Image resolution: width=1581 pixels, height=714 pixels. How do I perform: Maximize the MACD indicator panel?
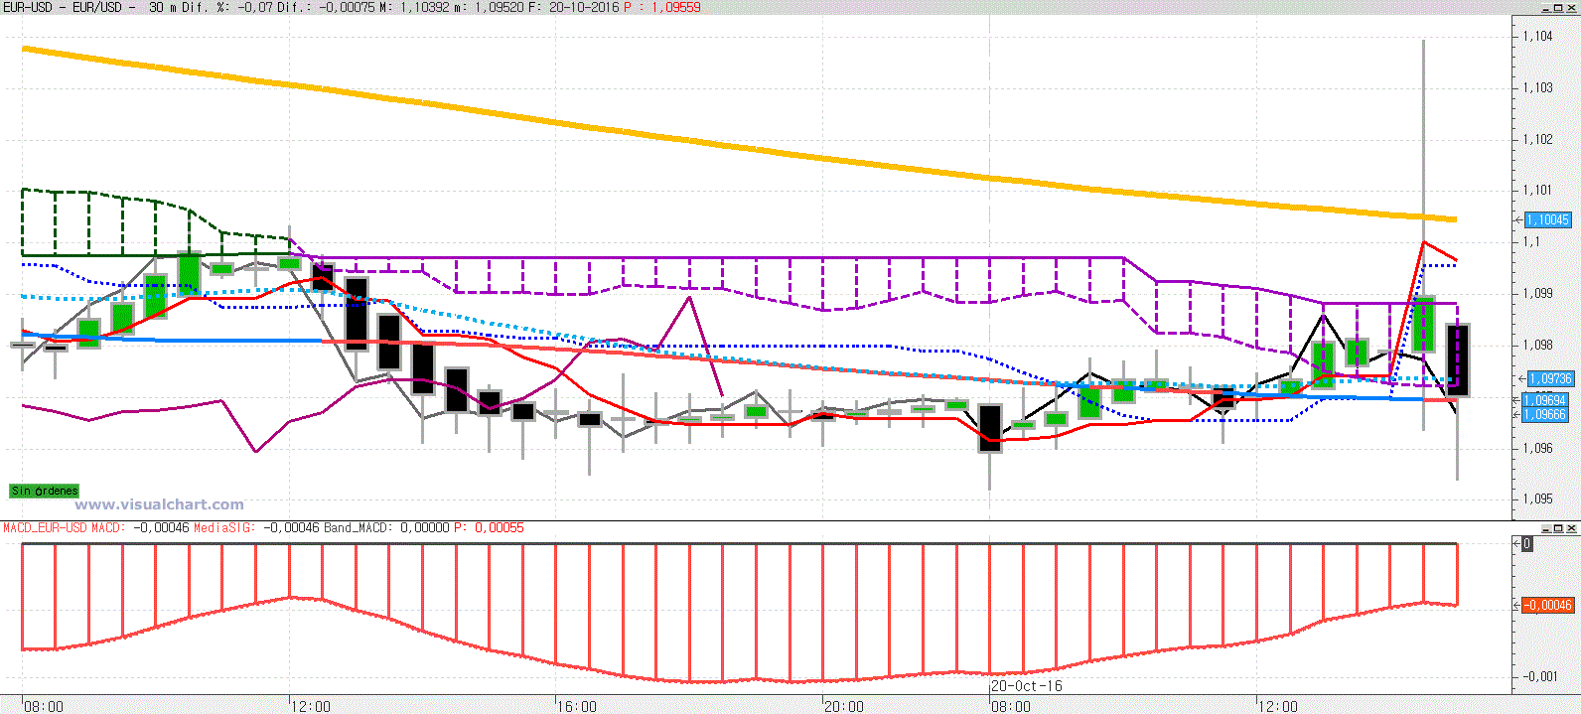[1558, 528]
